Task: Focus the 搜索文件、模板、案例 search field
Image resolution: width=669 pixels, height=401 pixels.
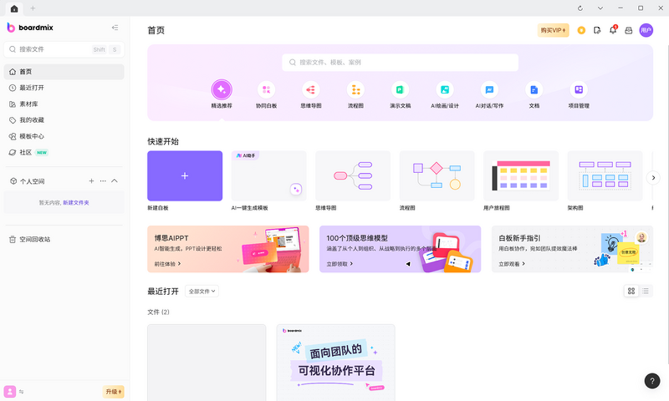Action: tap(400, 62)
